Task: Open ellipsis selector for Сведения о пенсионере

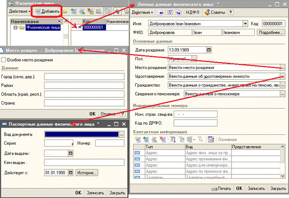Action: pyautogui.click(x=282, y=94)
